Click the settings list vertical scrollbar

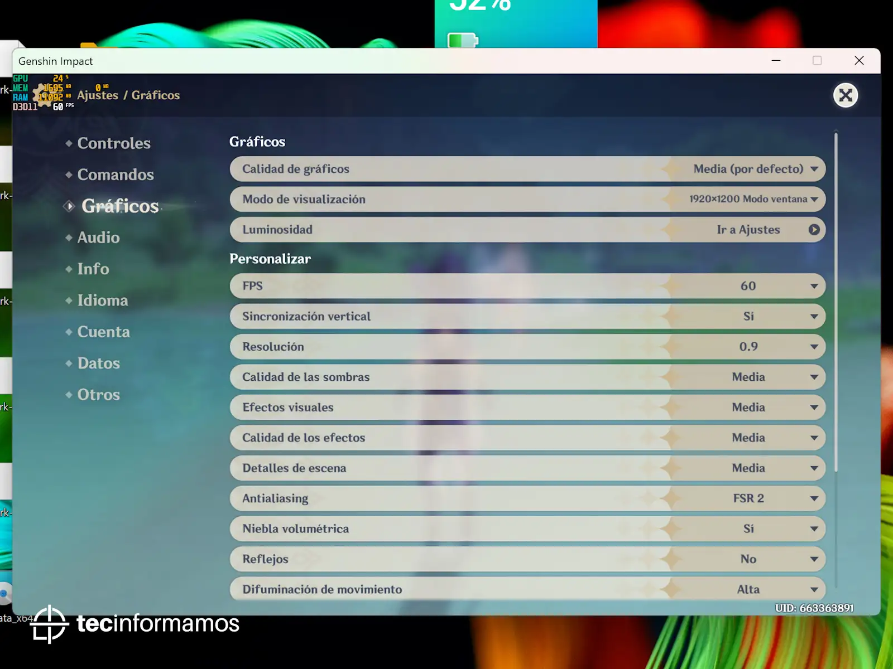coord(836,301)
